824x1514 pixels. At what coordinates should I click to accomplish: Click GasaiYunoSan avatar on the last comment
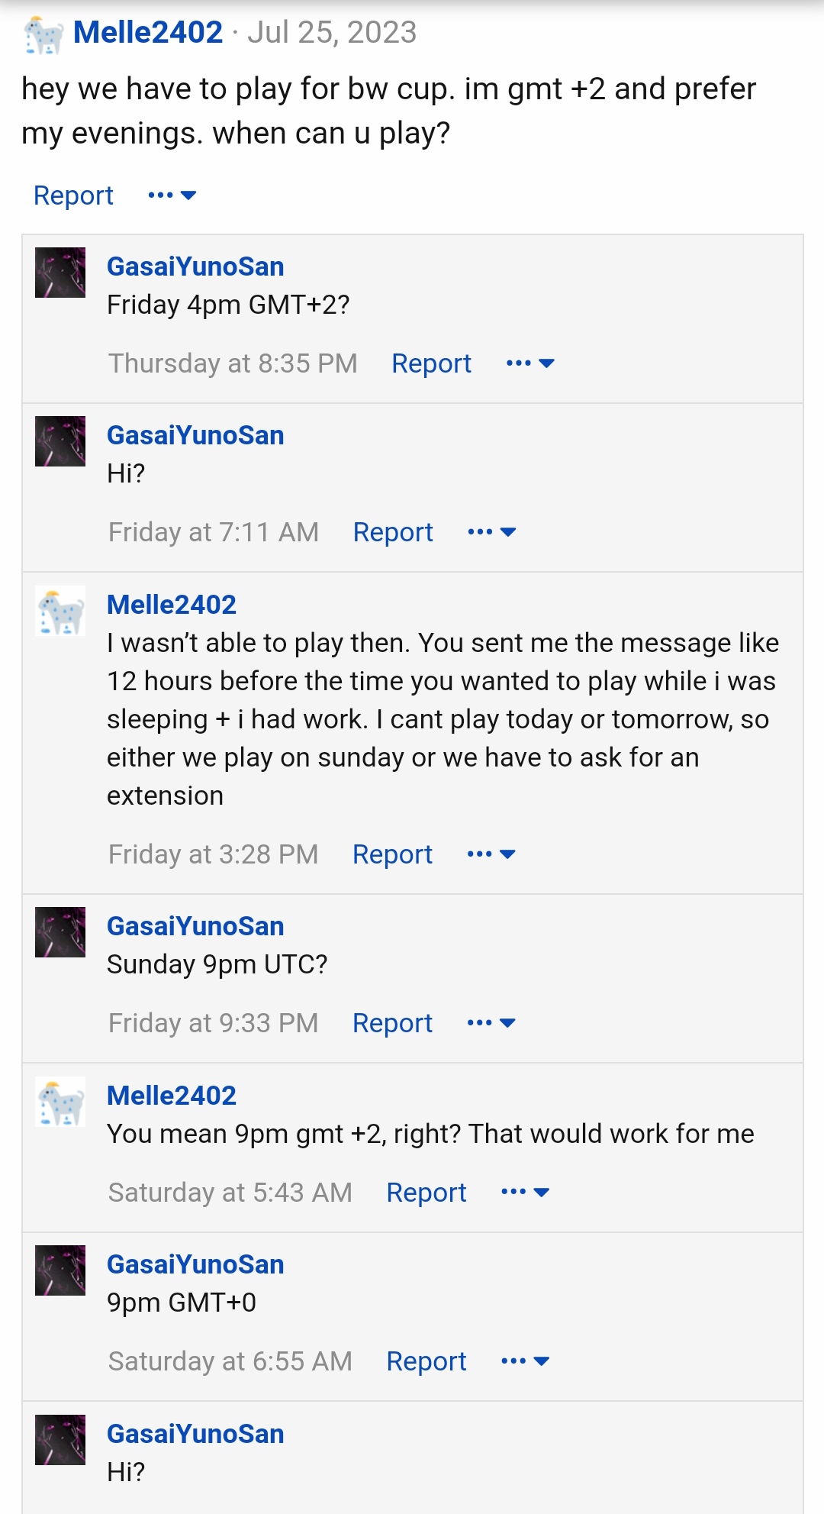(60, 1440)
